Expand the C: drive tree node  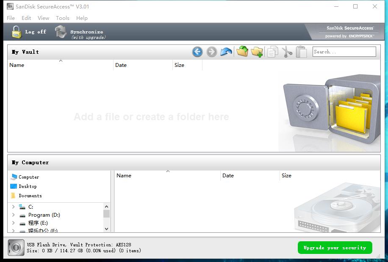pos(13,207)
